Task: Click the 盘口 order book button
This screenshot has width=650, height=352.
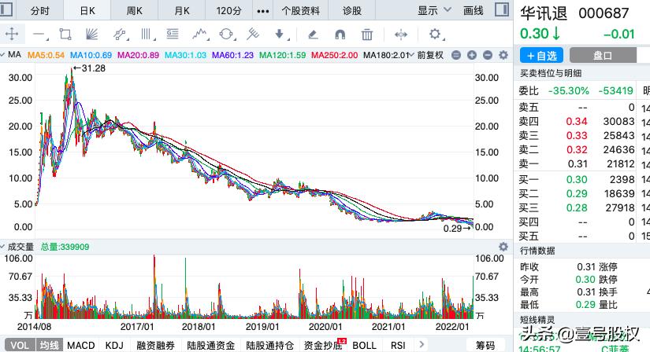Action: (603, 55)
